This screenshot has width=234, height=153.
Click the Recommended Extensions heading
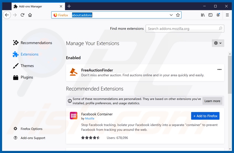click(x=94, y=89)
